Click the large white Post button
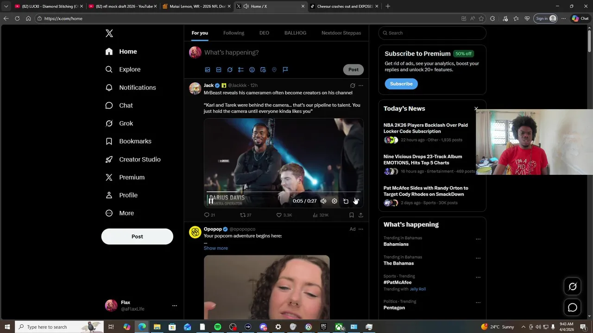The width and height of the screenshot is (593, 333). [137, 236]
